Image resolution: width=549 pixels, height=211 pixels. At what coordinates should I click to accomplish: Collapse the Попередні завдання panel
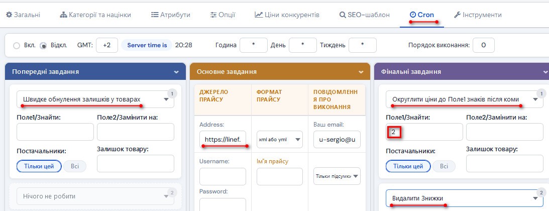click(176, 72)
